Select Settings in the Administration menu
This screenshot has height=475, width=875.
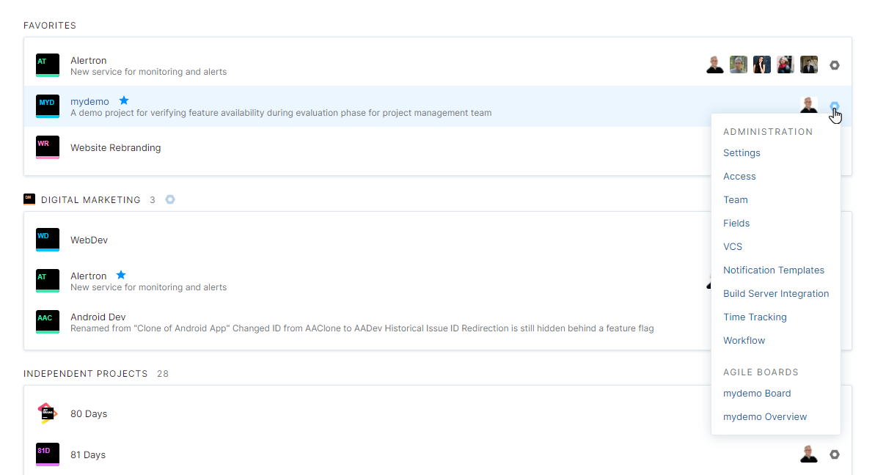point(742,153)
